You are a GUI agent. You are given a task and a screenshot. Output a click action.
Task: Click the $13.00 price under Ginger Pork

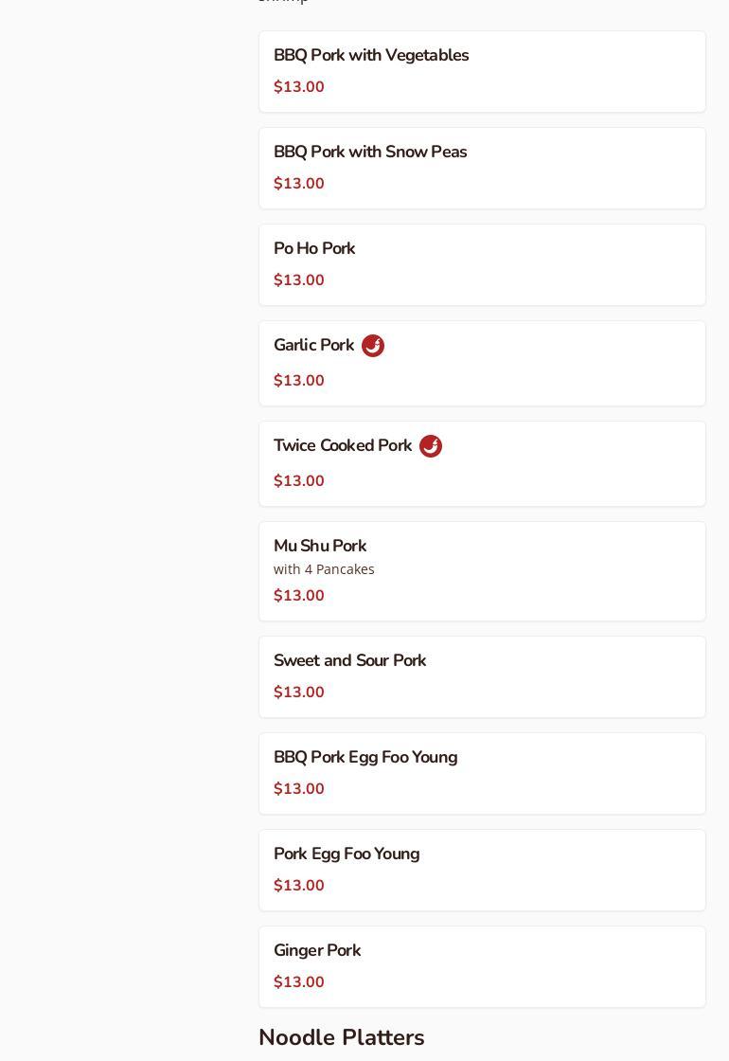click(x=299, y=982)
